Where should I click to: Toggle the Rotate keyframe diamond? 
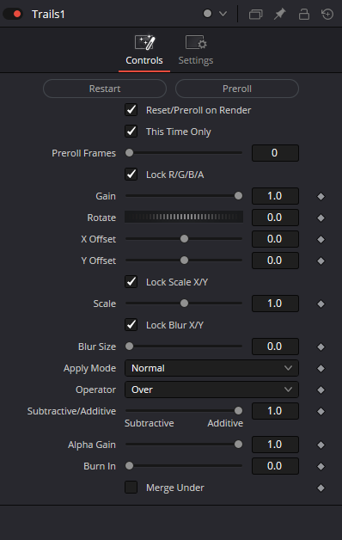tap(321, 218)
